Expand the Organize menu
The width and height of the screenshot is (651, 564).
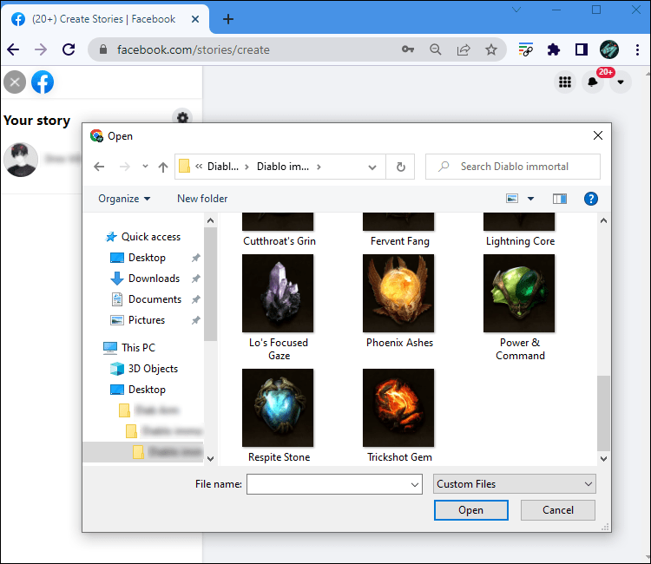(124, 199)
